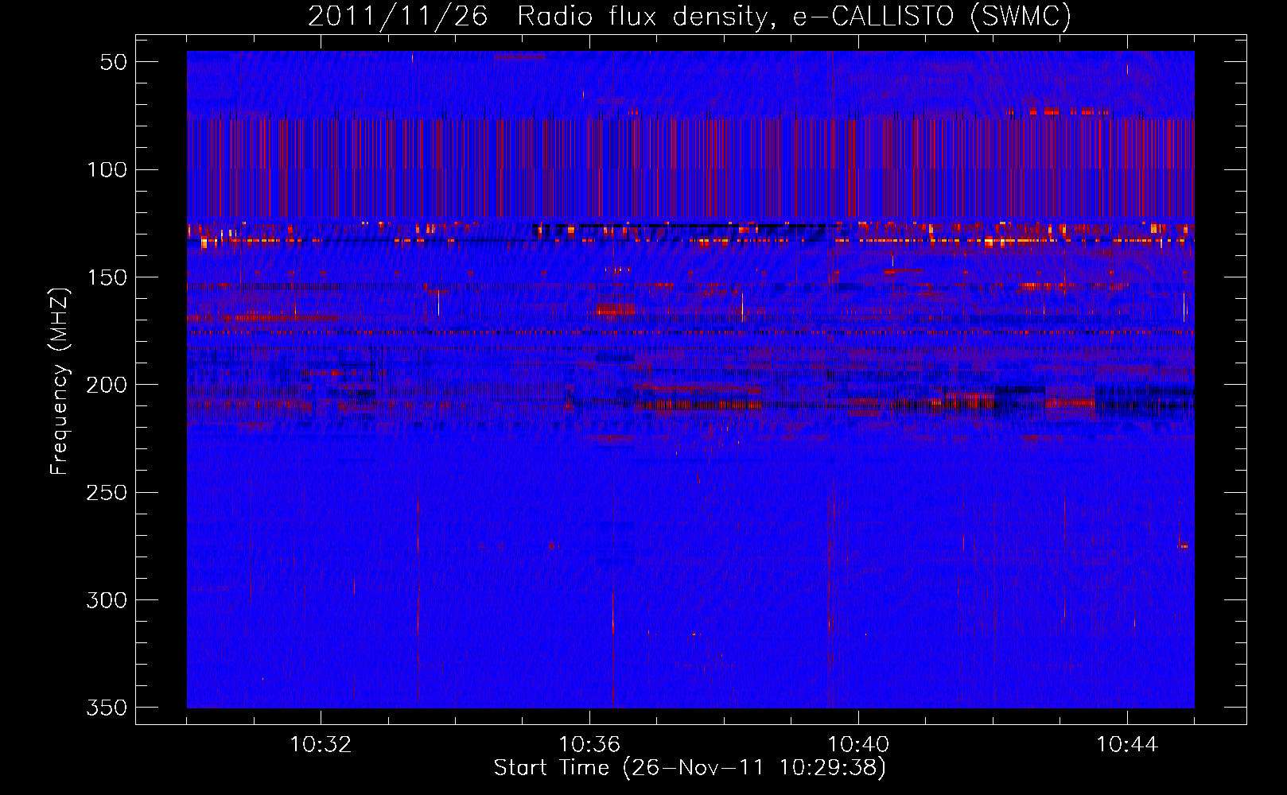The height and width of the screenshot is (795, 1287).
Task: Click the 'Start Time (26-Nov-11 10:29:38)' label
Action: click(690, 768)
